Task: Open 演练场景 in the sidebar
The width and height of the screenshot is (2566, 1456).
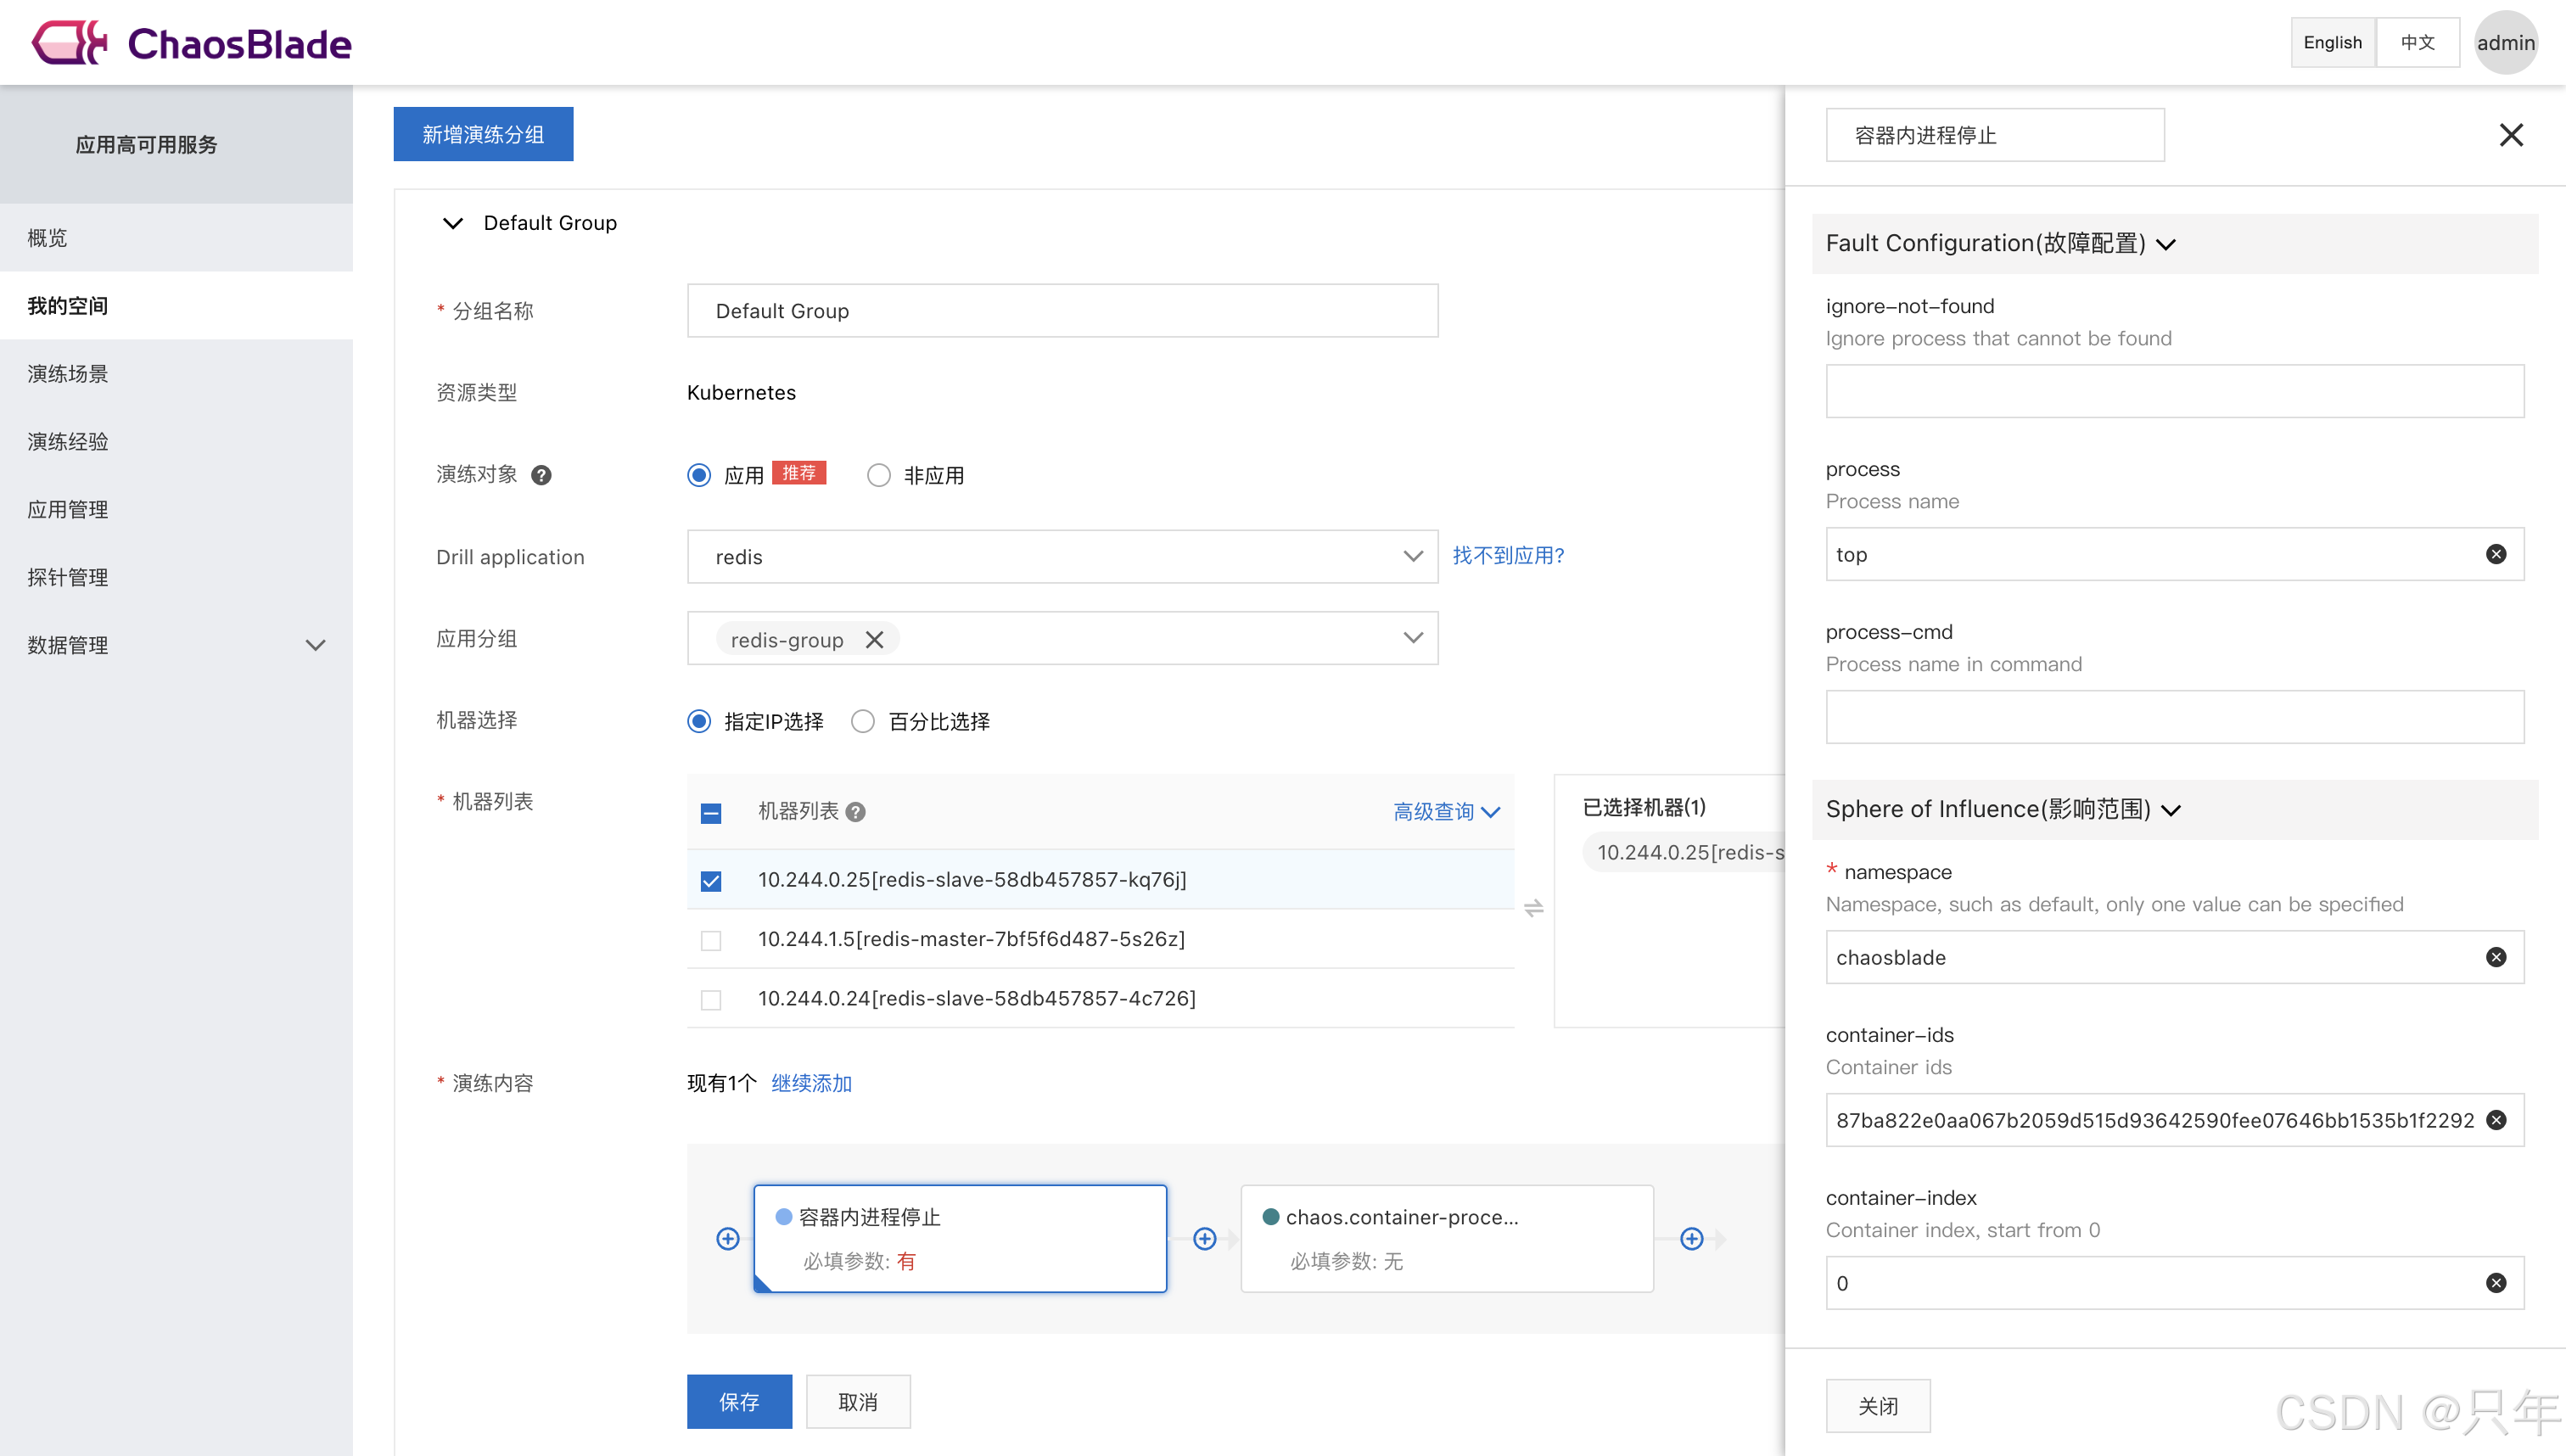Action: (x=68, y=374)
